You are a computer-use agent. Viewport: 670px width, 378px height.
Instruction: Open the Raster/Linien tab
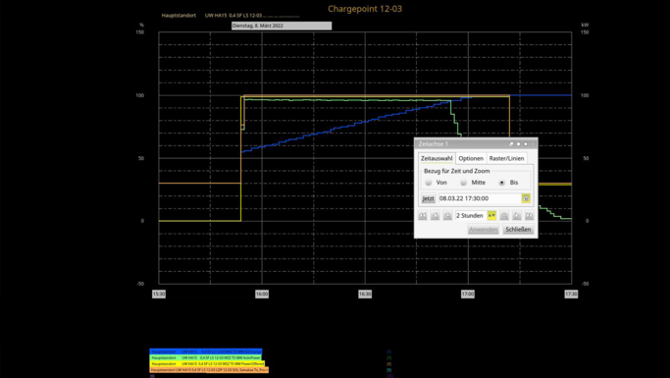point(506,158)
